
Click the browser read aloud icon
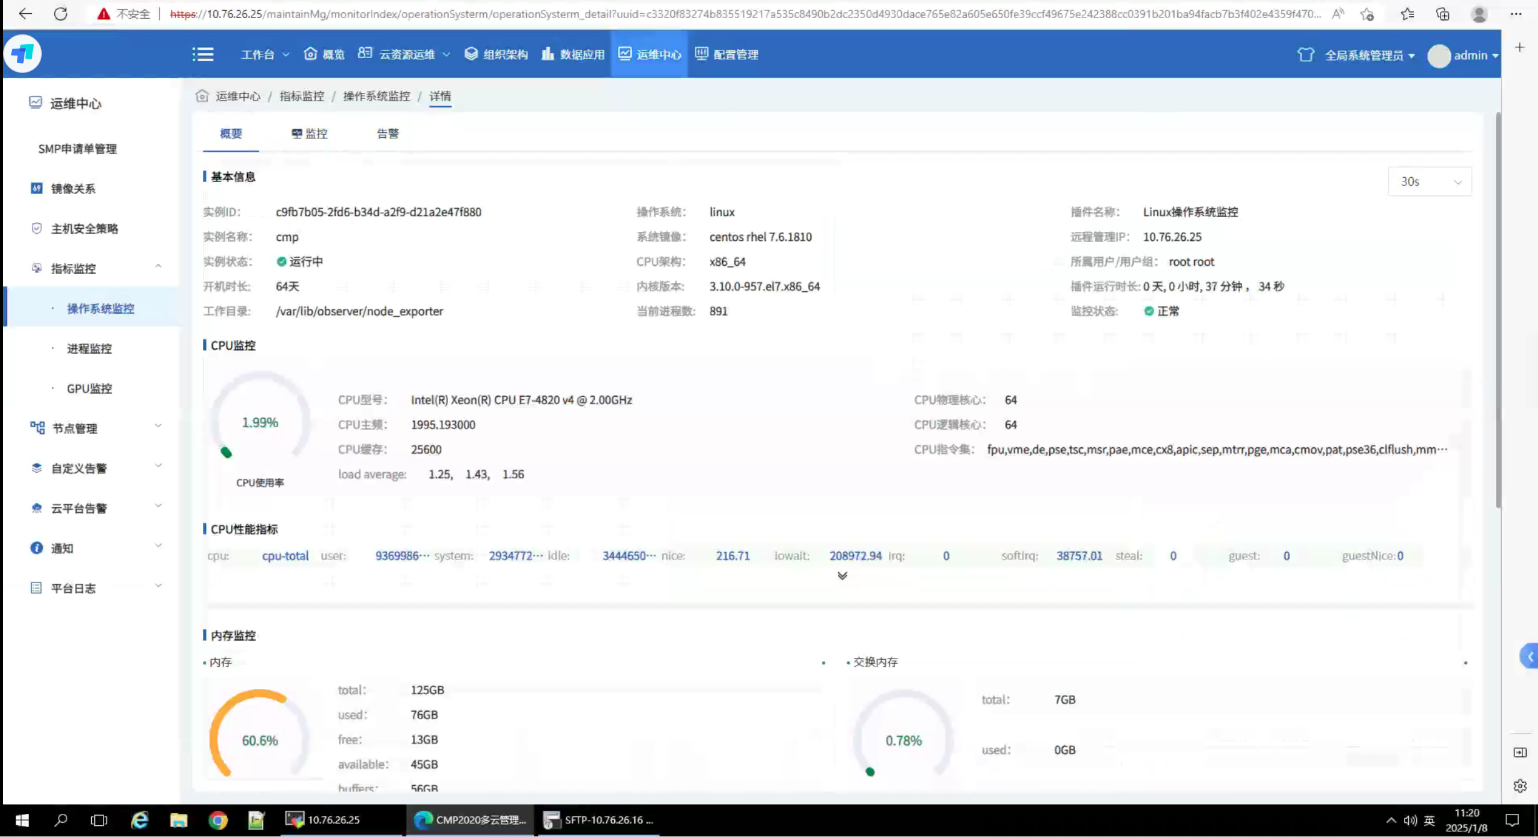[1338, 14]
